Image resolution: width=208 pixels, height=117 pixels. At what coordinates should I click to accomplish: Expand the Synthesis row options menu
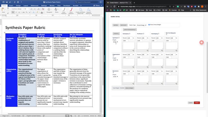tap(119, 38)
